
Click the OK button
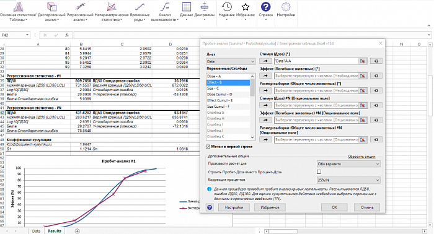click(x=334, y=207)
